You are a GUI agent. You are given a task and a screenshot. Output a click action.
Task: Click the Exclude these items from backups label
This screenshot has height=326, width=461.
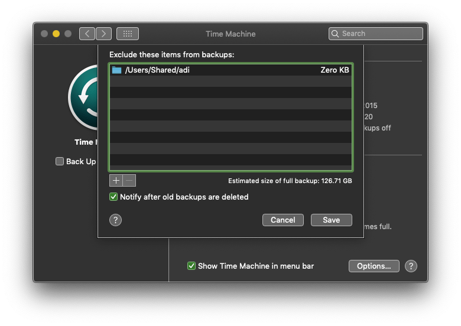(172, 54)
